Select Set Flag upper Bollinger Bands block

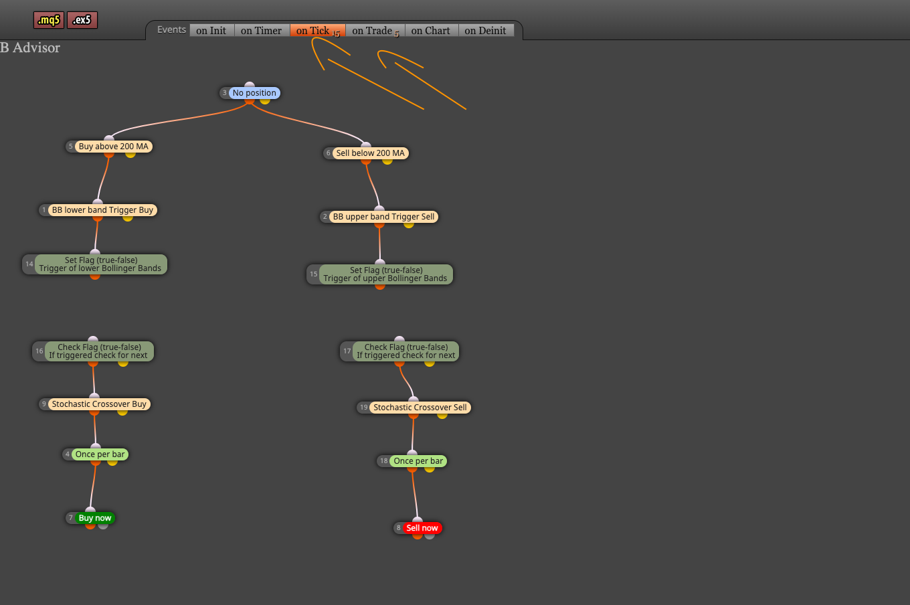tap(385, 274)
